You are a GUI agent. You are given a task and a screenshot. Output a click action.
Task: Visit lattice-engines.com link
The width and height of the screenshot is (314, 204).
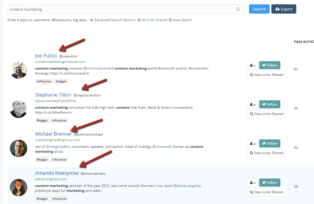[x=51, y=179]
